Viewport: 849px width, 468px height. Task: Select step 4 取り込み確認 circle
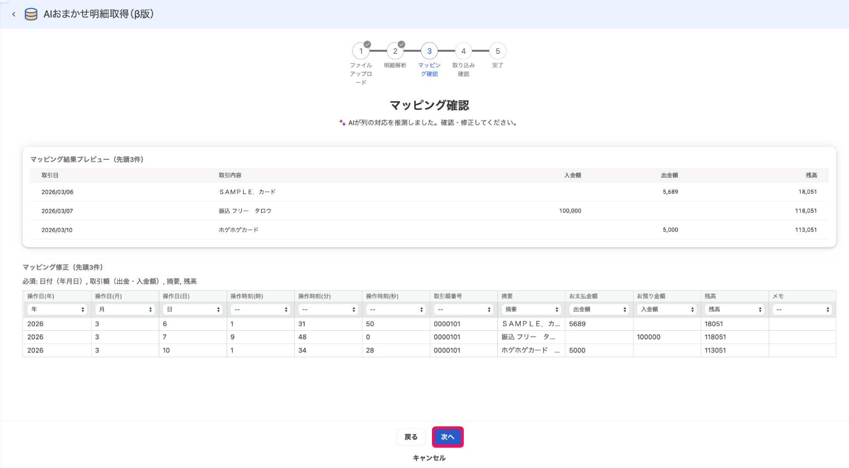click(x=463, y=51)
